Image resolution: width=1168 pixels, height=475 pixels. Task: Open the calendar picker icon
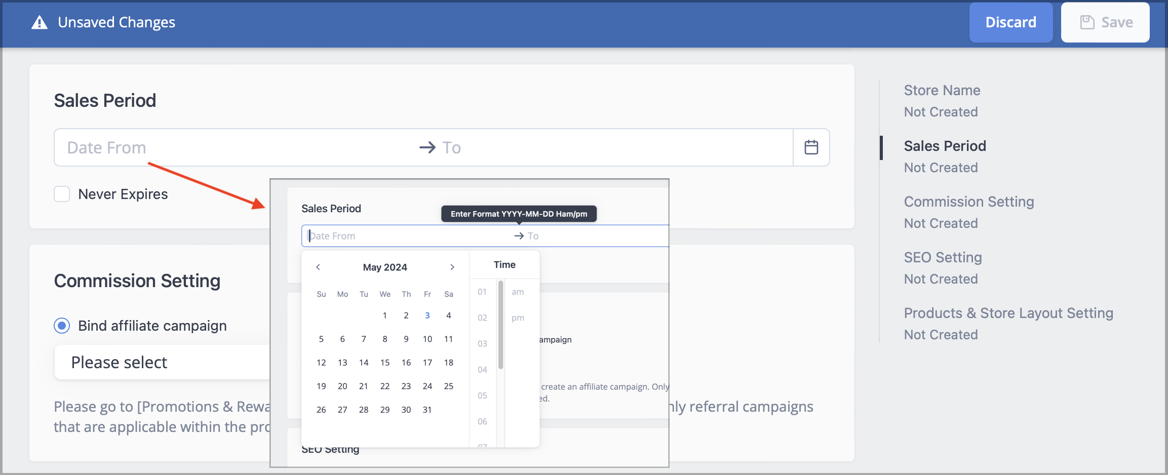pyautogui.click(x=811, y=147)
